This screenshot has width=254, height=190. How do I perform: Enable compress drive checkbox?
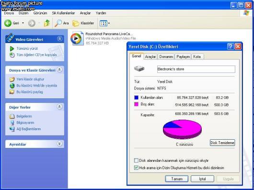pos(136,160)
